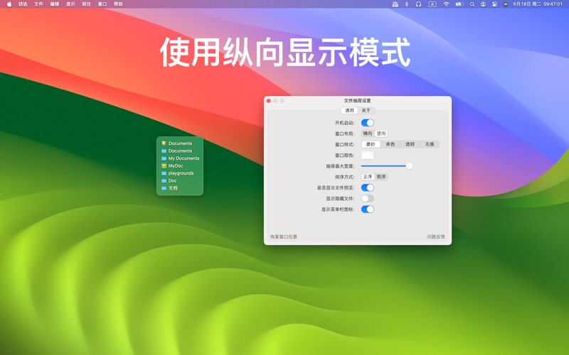569x355 pixels.
Task: Open the 窗口颜色 color well
Action: click(x=367, y=155)
